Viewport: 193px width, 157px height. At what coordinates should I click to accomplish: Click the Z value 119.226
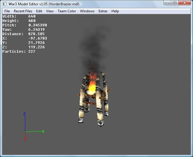click(36, 47)
